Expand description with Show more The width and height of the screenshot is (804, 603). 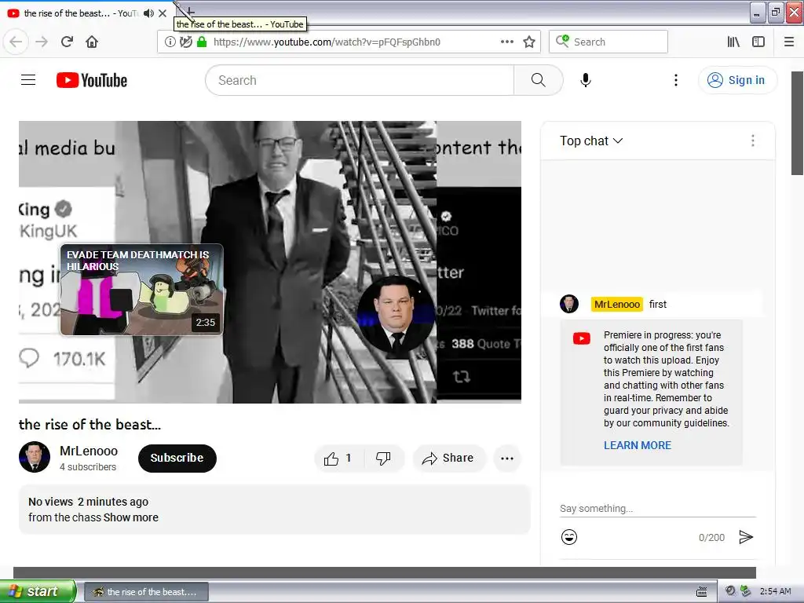click(131, 517)
